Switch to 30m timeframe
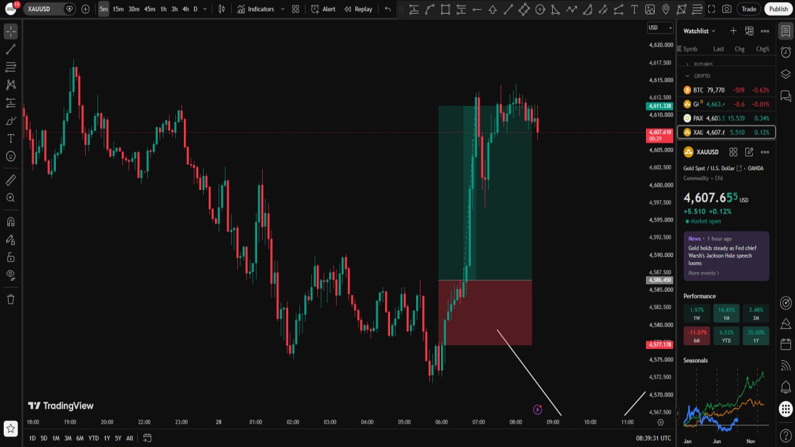The image size is (795, 447). coord(134,9)
